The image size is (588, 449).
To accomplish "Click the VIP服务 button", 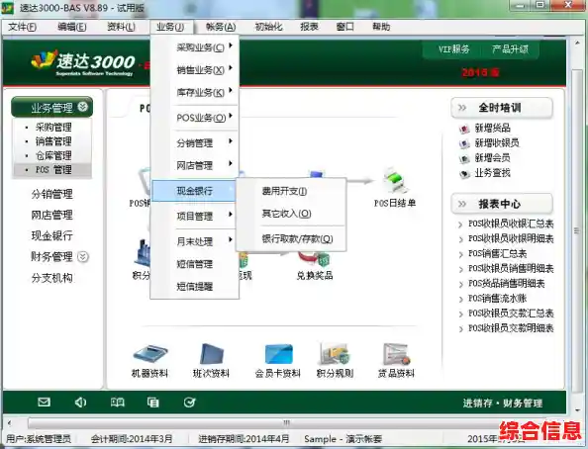I will [x=453, y=49].
